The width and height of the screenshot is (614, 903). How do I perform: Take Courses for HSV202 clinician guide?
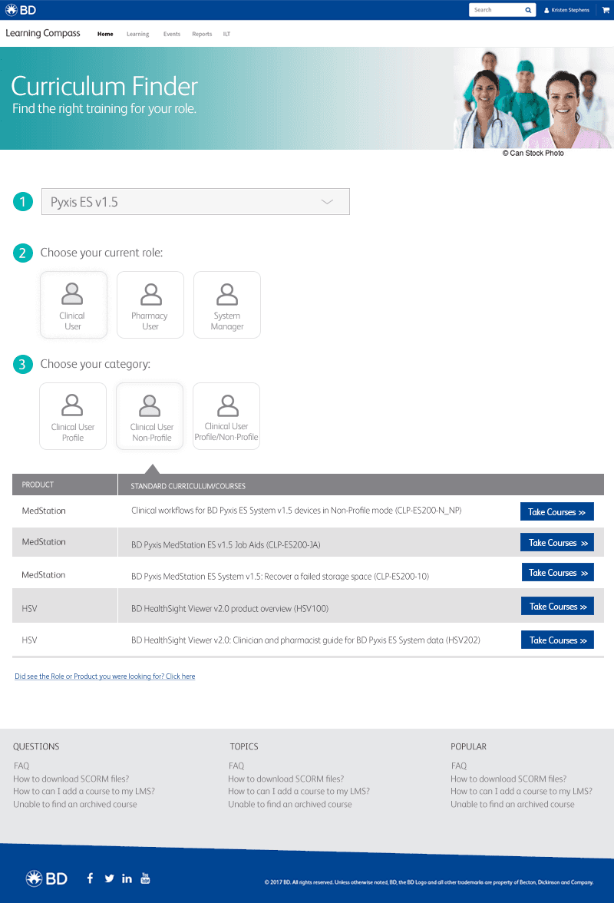point(558,640)
